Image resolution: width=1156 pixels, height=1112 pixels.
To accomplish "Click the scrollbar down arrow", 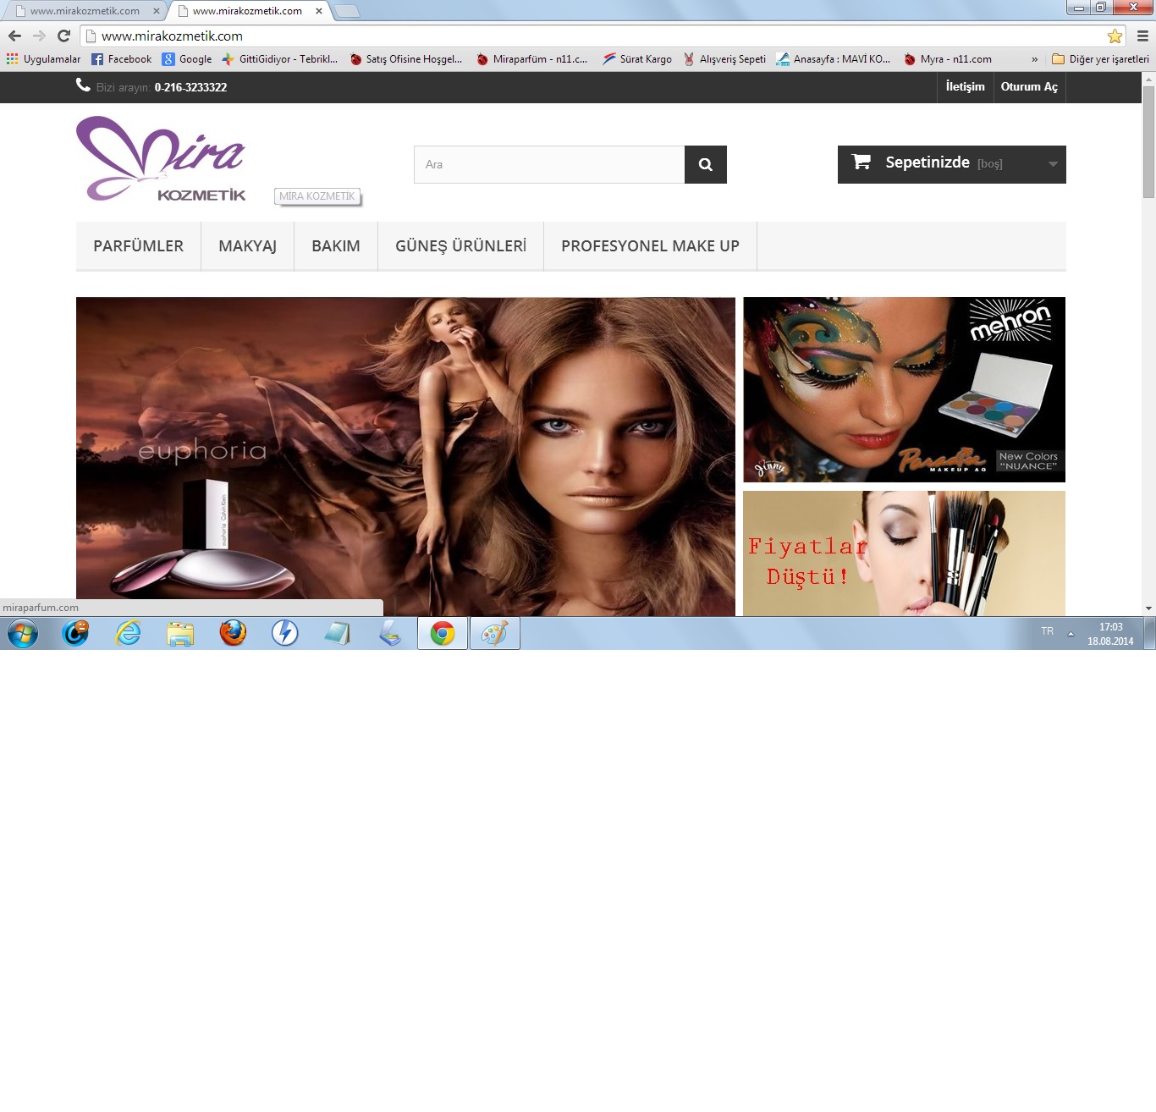I will [x=1148, y=608].
